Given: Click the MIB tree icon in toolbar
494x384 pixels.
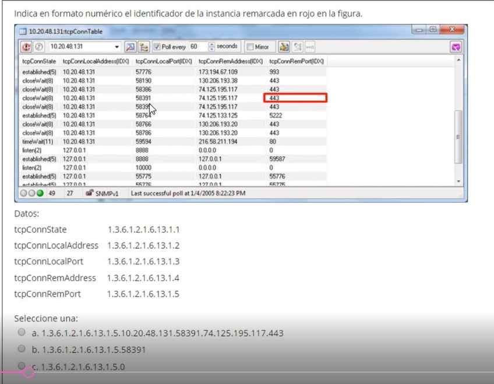Looking at the screenshot, I should [x=144, y=47].
